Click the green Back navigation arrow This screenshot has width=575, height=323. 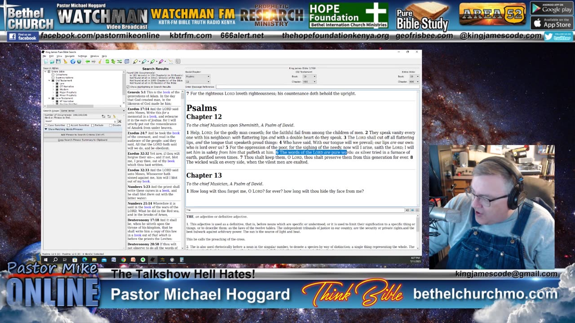(88, 61)
